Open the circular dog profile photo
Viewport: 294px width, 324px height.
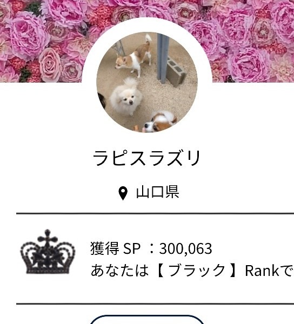147,82
